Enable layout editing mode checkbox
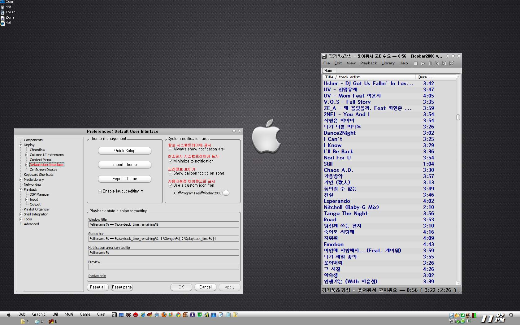Viewport: 520px width, 325px height. click(100, 191)
